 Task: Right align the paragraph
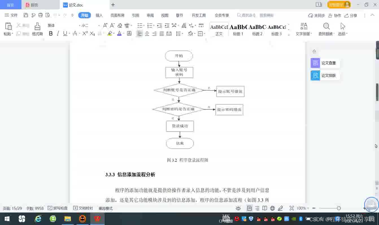pos(154,34)
